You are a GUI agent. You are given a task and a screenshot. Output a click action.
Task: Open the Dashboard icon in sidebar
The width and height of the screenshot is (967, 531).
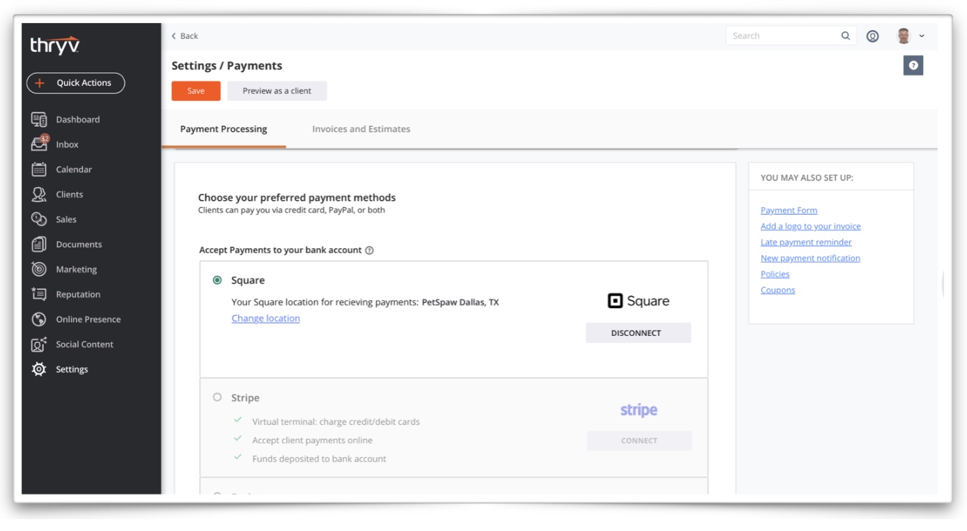39,119
